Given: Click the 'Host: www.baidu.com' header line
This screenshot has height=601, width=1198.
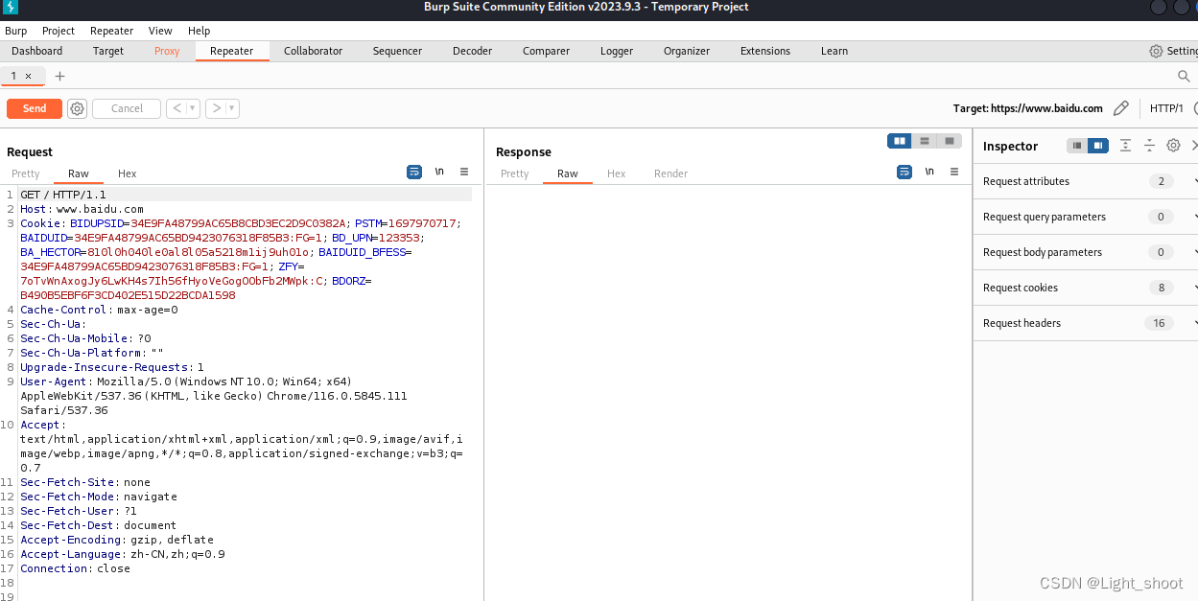Looking at the screenshot, I should pyautogui.click(x=82, y=209).
